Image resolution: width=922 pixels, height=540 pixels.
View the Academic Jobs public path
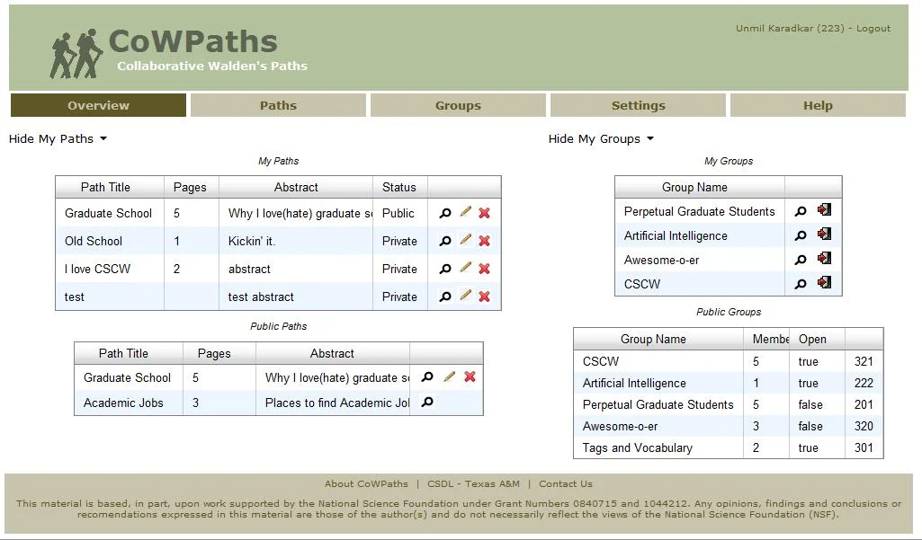[x=426, y=403]
